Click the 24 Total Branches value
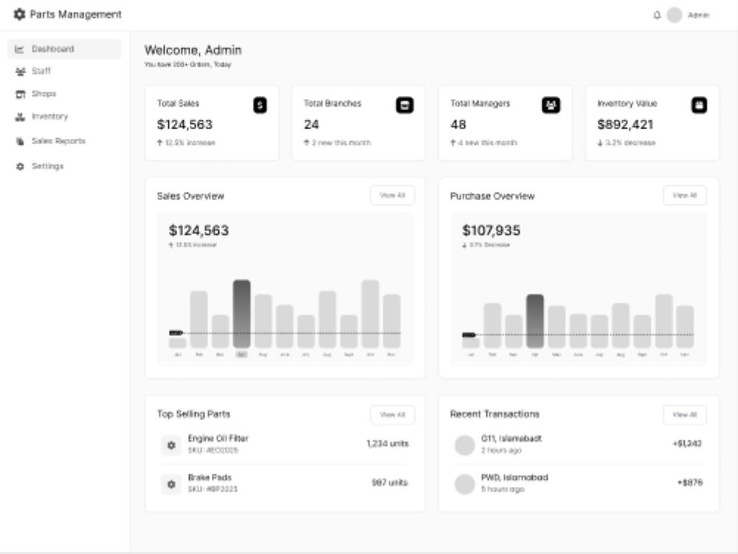This screenshot has width=738, height=554. 311,124
